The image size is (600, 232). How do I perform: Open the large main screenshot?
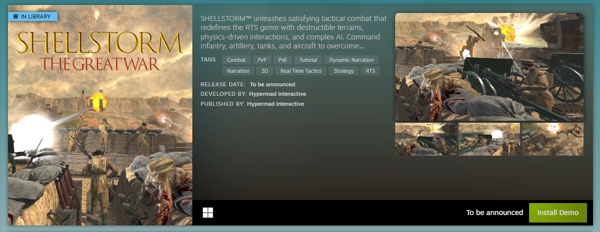point(489,67)
